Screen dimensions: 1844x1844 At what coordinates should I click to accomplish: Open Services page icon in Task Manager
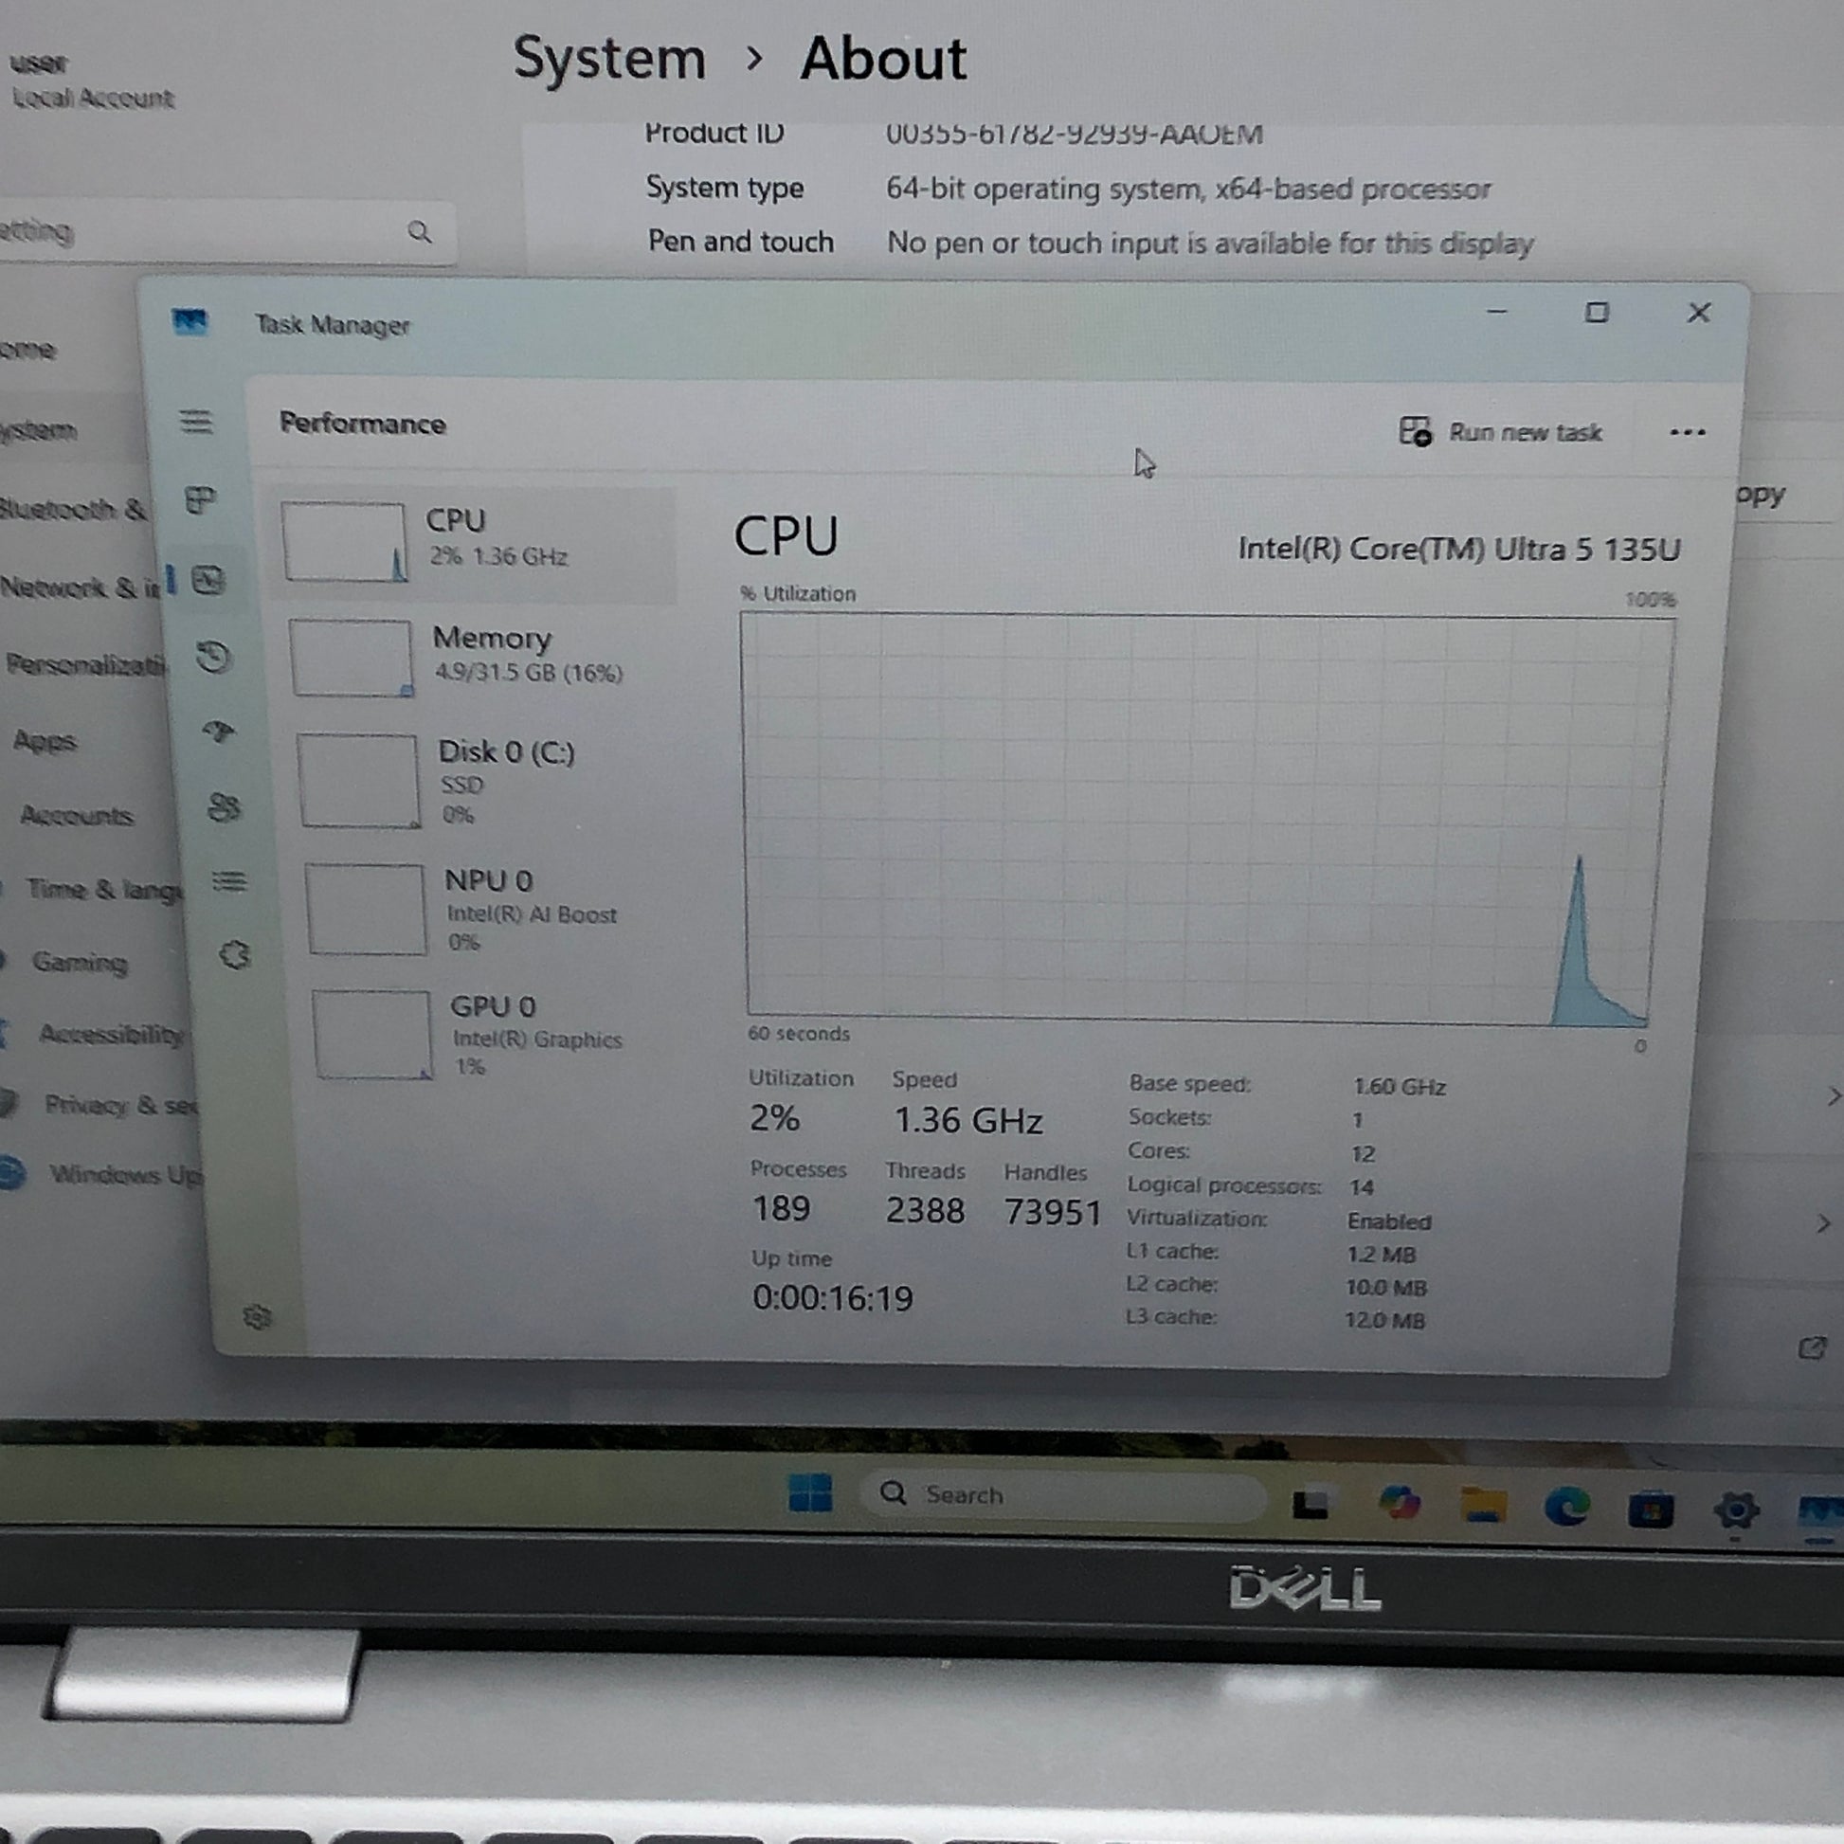click(x=235, y=955)
